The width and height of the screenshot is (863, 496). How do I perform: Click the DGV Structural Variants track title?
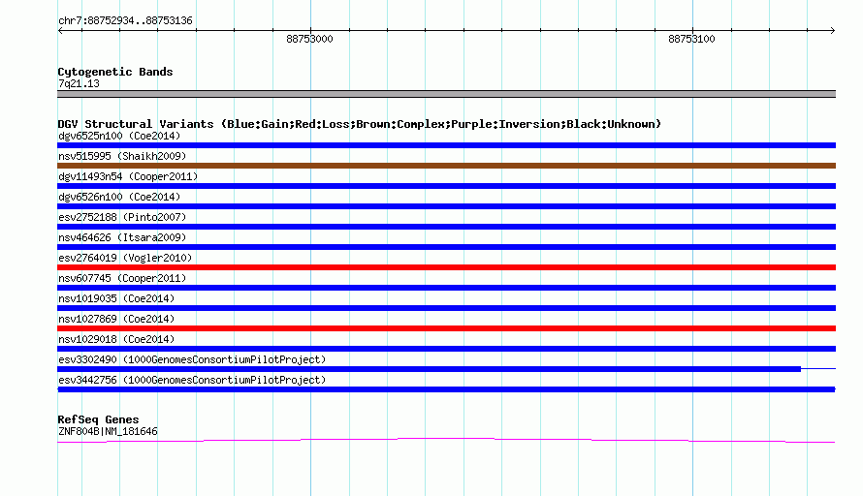point(360,124)
